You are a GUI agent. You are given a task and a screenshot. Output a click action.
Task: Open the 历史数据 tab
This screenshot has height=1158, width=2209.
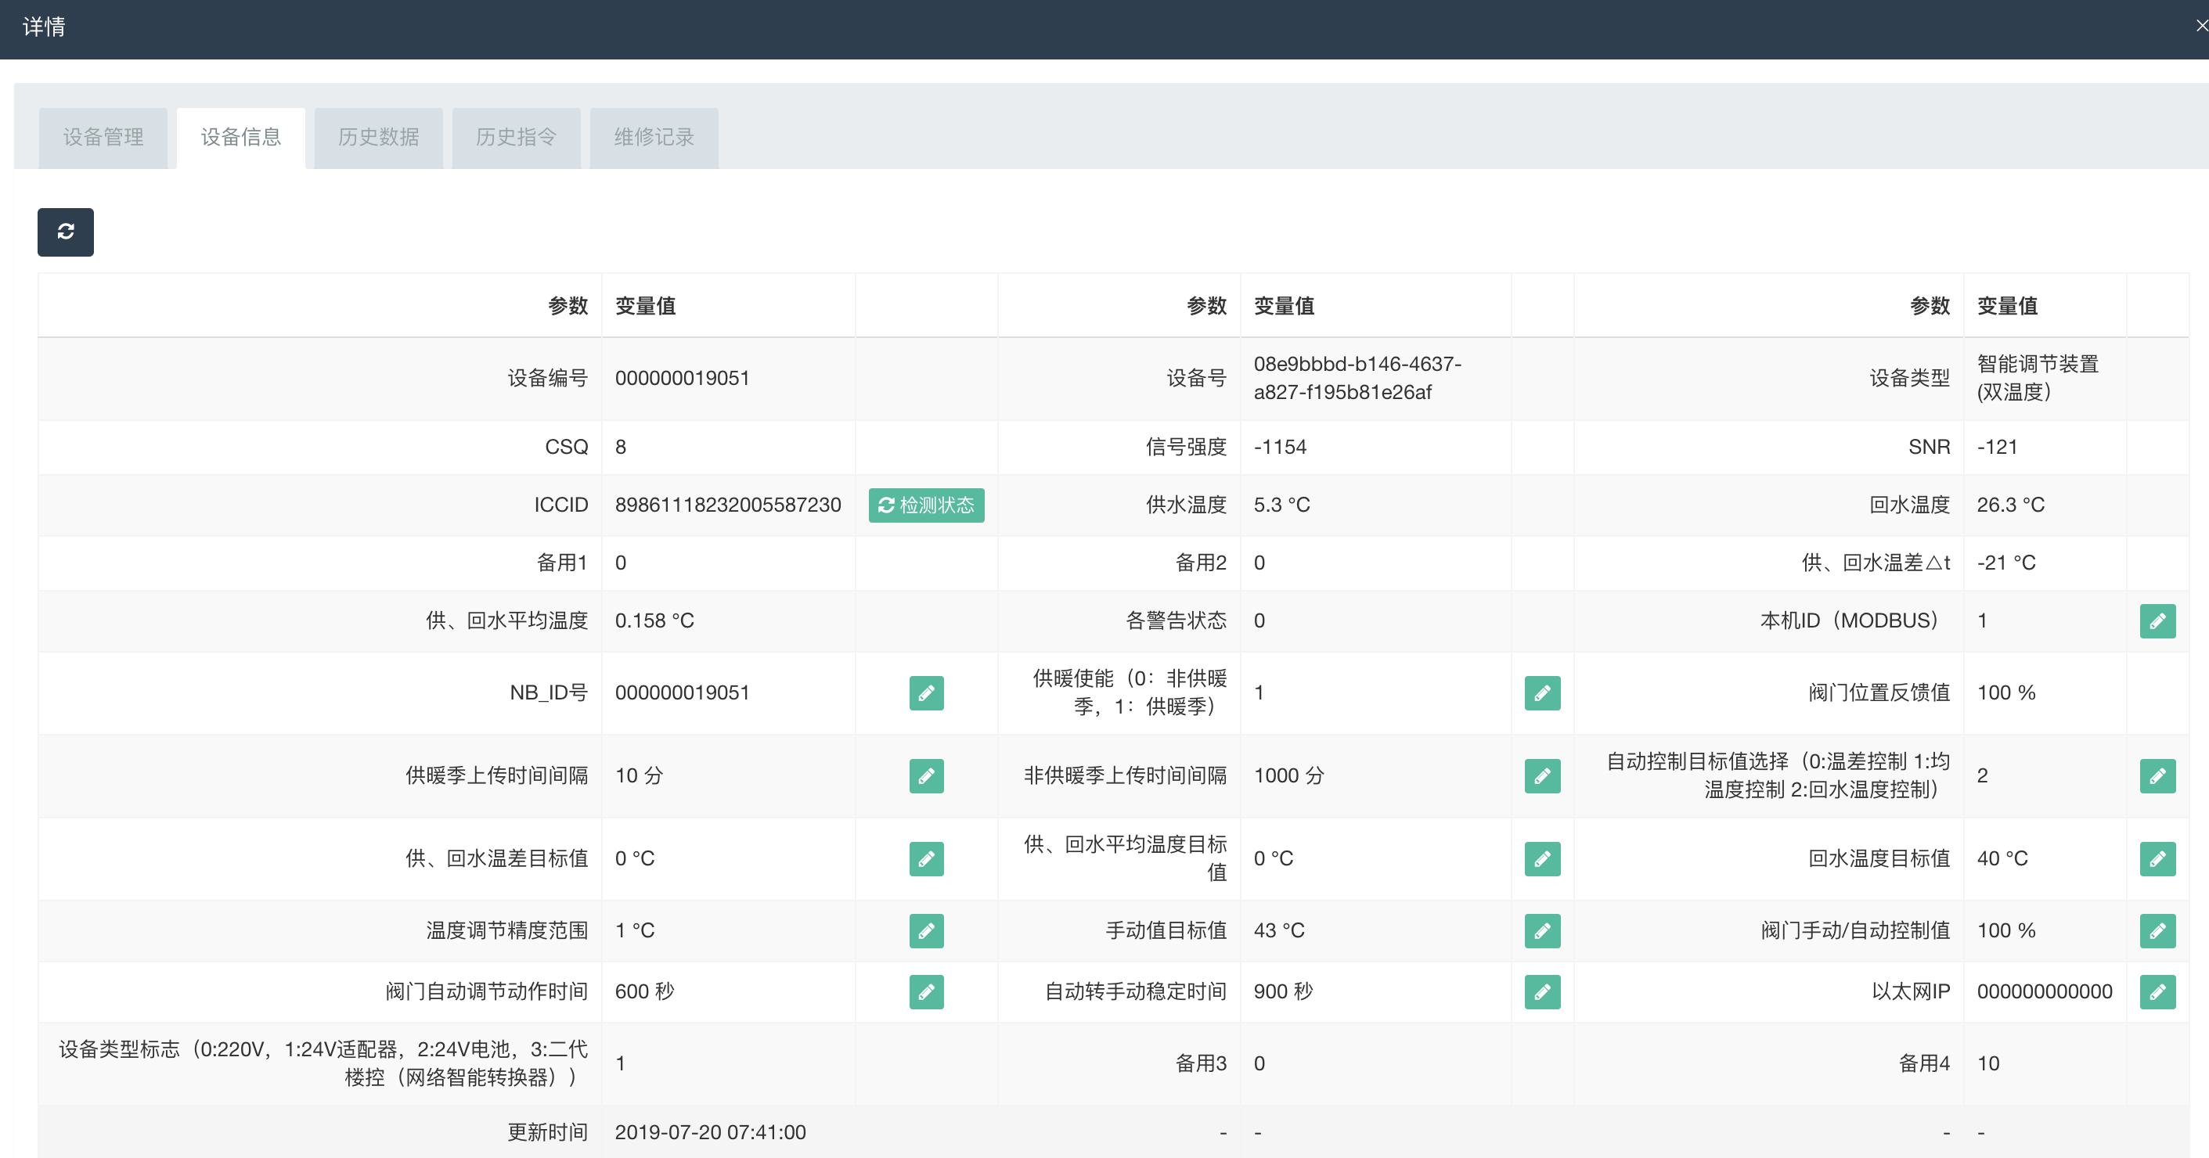click(378, 137)
